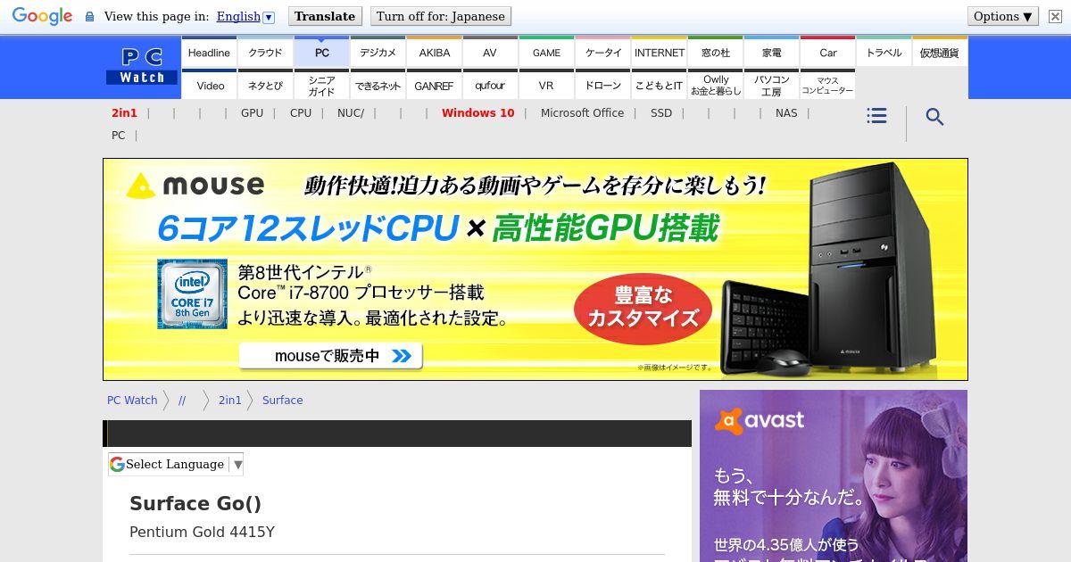Click the 2in1 breadcrumb link
1071x562 pixels.
[x=230, y=400]
